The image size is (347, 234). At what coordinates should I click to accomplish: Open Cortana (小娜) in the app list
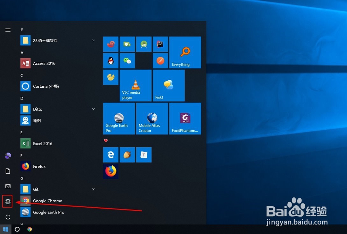pyautogui.click(x=58, y=86)
